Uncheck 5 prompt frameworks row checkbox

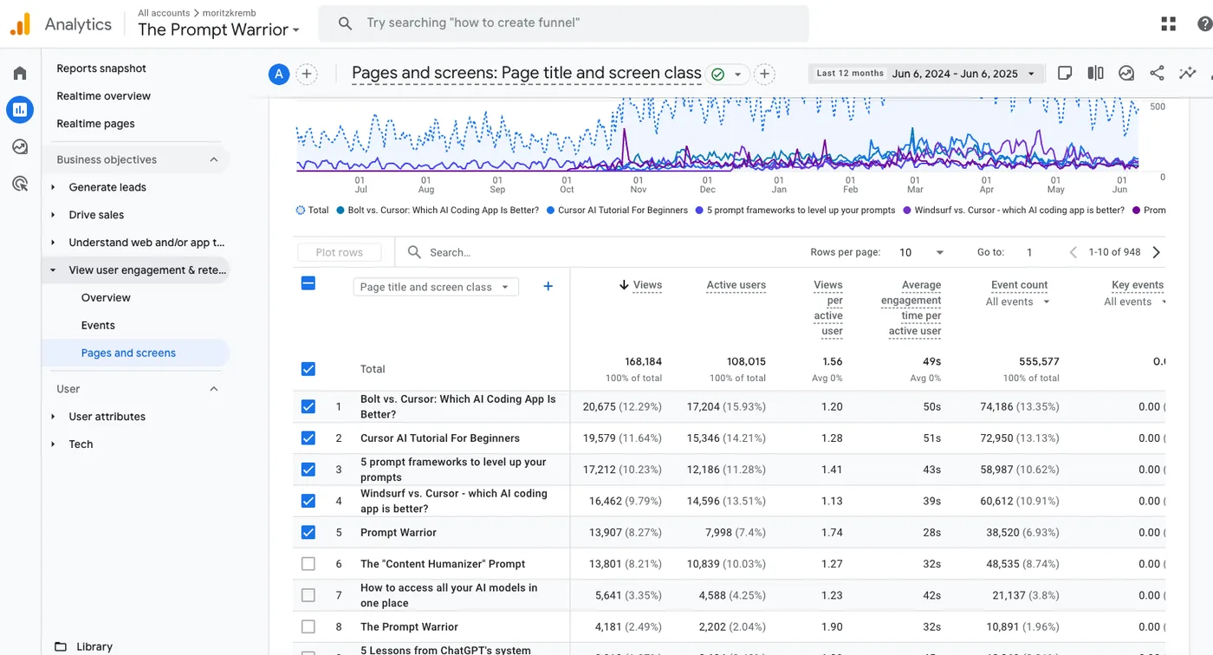[308, 470]
